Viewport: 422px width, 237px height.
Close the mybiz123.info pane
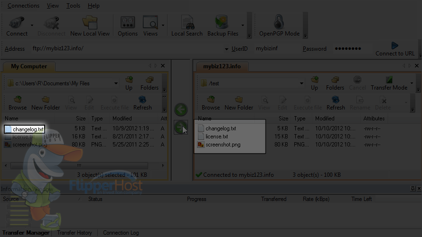[417, 66]
